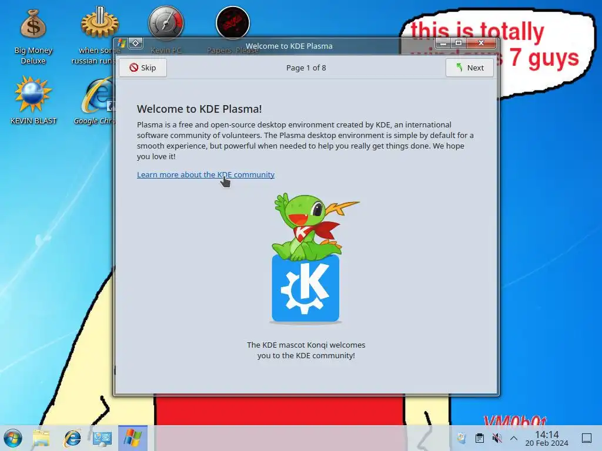
Task: Click the muted volume tray icon
Action: point(497,438)
